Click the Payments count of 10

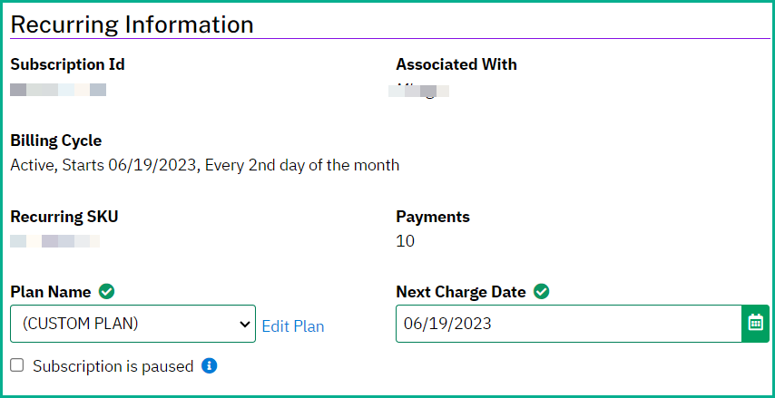pyautogui.click(x=406, y=241)
